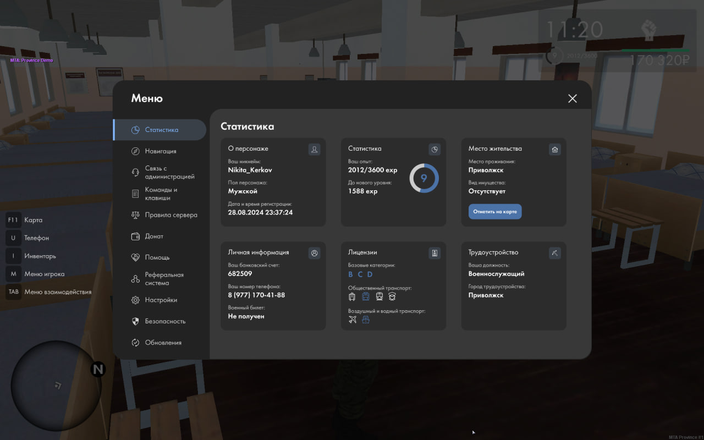Click the profile icon in Личная информация card
The height and width of the screenshot is (440, 704).
pyautogui.click(x=314, y=253)
